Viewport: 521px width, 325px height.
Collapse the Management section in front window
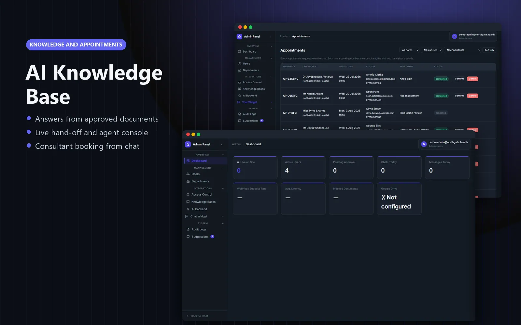click(223, 168)
